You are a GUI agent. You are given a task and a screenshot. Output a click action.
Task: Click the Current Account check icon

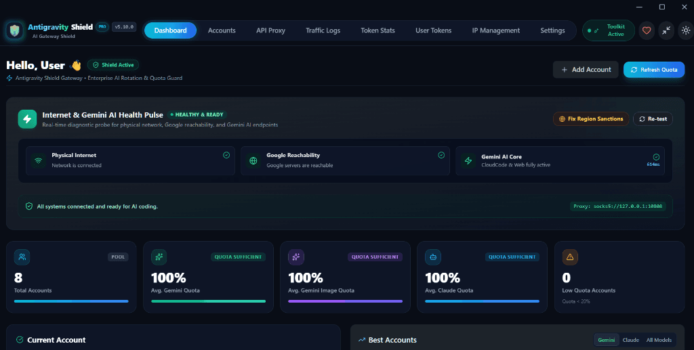(20, 340)
